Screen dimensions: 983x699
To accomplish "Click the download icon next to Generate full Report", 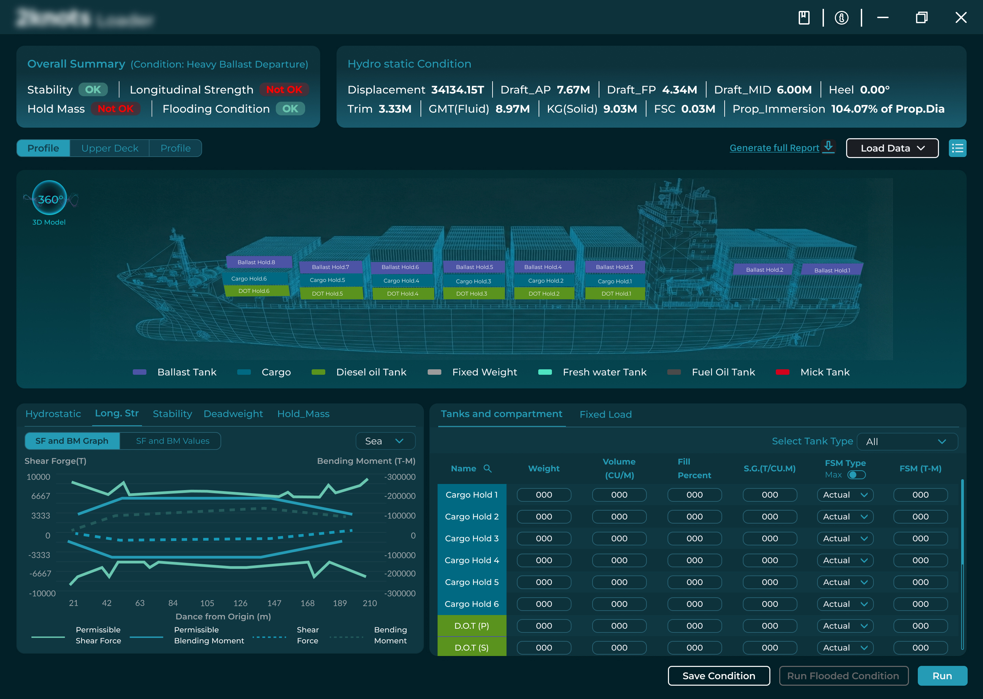I will pyautogui.click(x=828, y=146).
